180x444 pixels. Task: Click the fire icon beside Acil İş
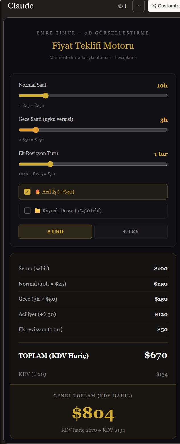click(x=38, y=192)
